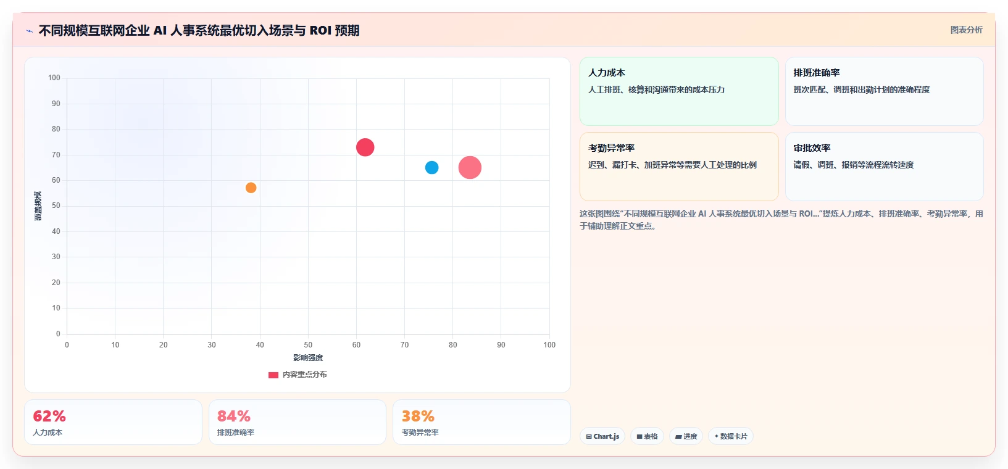Click the text 请假、调班、报销等流程流转速度
This screenshot has width=1008, height=469.
[x=853, y=165]
